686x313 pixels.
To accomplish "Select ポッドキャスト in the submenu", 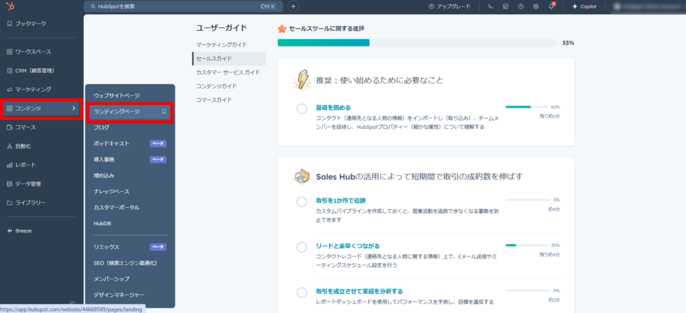I will pos(111,143).
